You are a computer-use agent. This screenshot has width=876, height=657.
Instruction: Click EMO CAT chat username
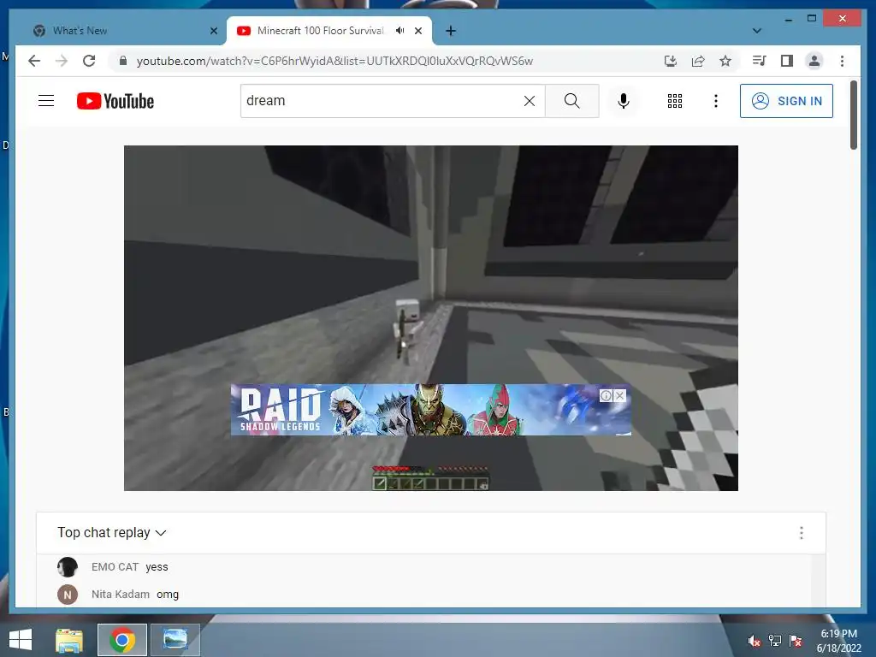(x=115, y=567)
